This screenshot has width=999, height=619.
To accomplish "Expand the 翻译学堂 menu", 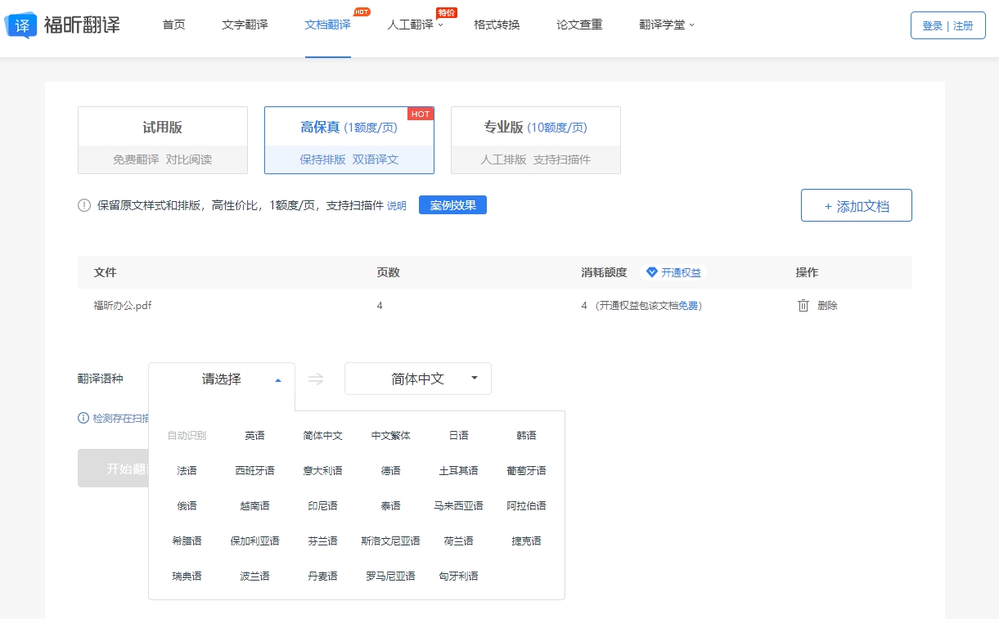I will (x=666, y=25).
